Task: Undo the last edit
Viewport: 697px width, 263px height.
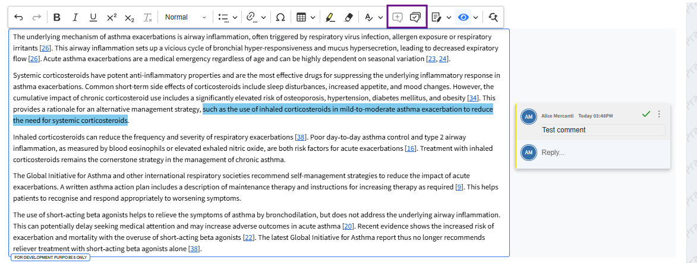Action: pos(18,17)
